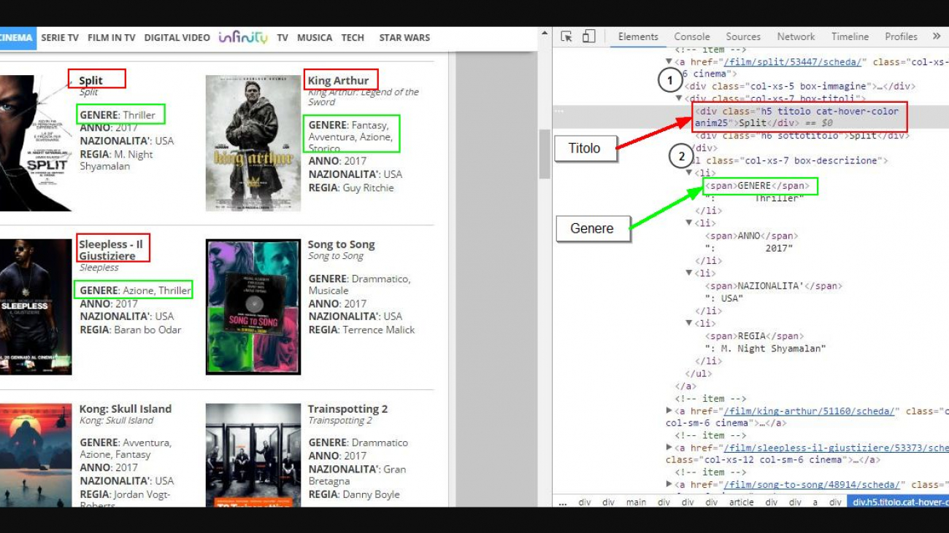This screenshot has height=533, width=949.
Task: Activate the inspect element picker icon
Action: 566,37
